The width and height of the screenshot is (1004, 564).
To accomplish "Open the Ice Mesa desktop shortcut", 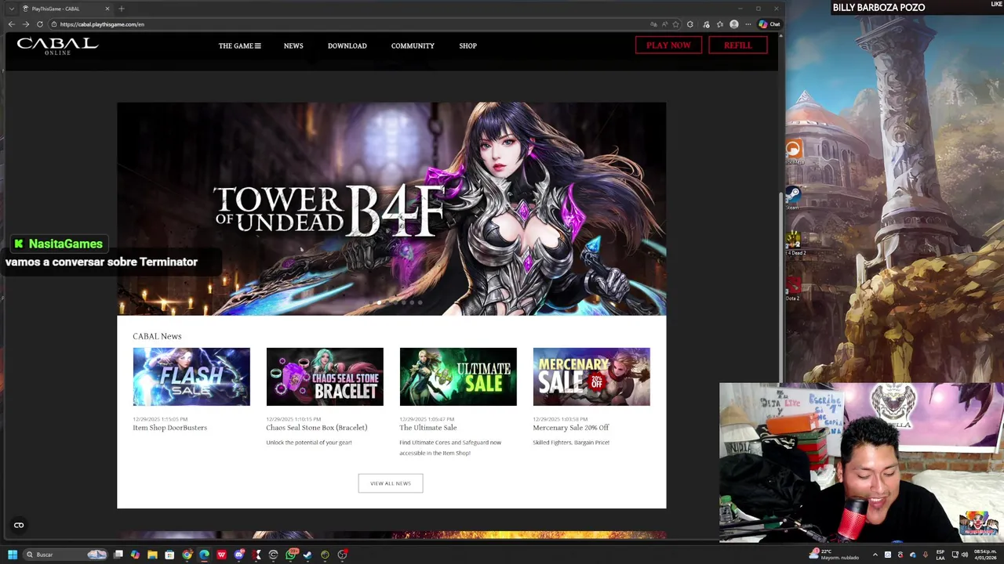I will [x=794, y=151].
